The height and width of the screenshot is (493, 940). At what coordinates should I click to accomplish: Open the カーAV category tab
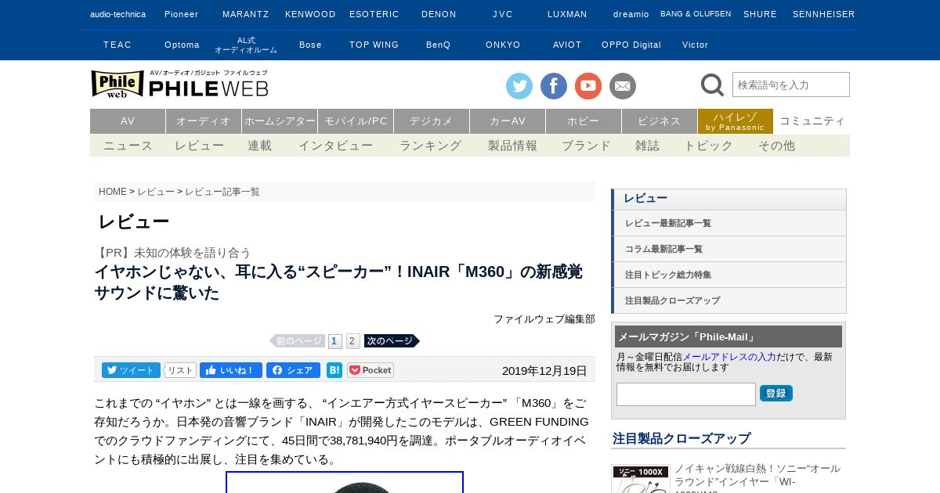click(x=508, y=121)
